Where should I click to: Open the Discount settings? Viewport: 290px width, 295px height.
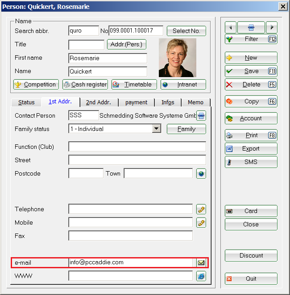point(251,256)
